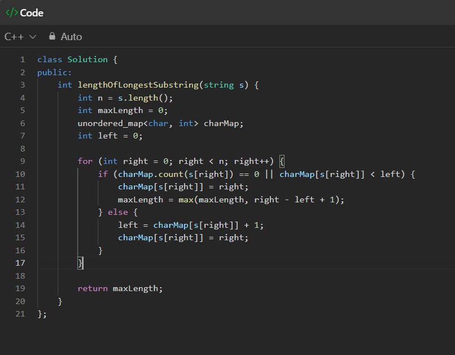Click 'charMap.count' on line 10
This screenshot has width=455, height=355.
pos(150,174)
